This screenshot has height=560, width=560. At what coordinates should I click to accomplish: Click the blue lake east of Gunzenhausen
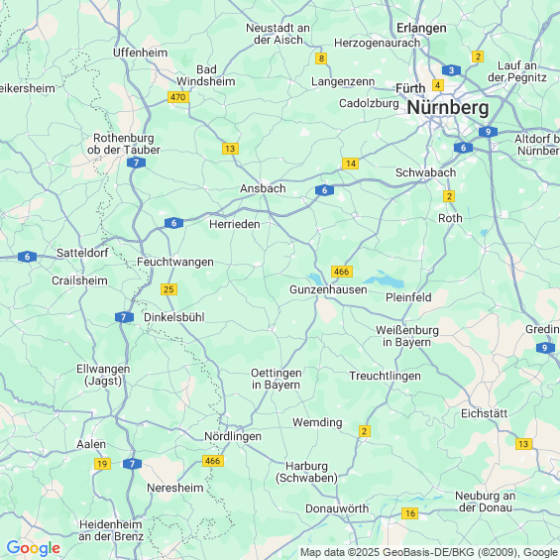tap(384, 280)
